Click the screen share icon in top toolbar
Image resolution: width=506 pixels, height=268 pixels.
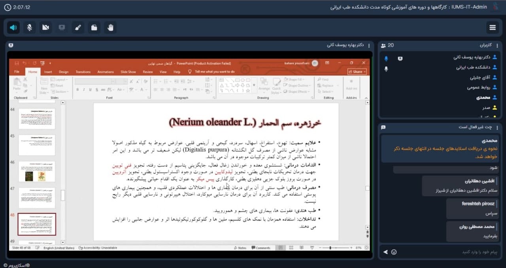pos(62,27)
